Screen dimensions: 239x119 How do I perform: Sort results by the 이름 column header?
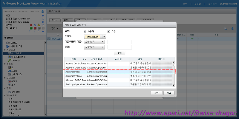[75, 59]
